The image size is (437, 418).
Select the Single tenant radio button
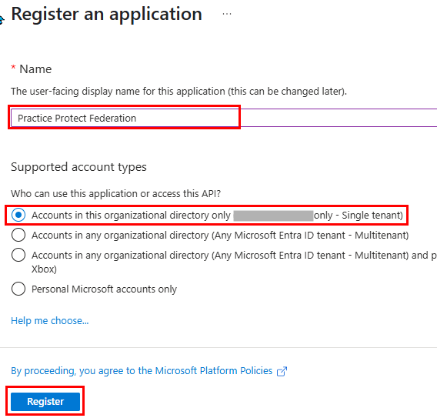[x=18, y=215]
